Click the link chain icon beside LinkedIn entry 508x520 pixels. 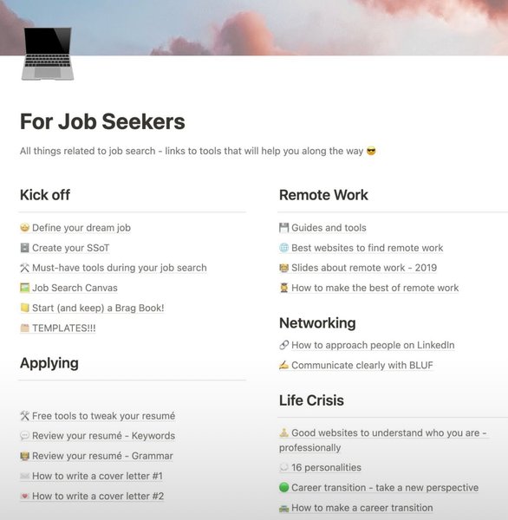[x=283, y=345]
